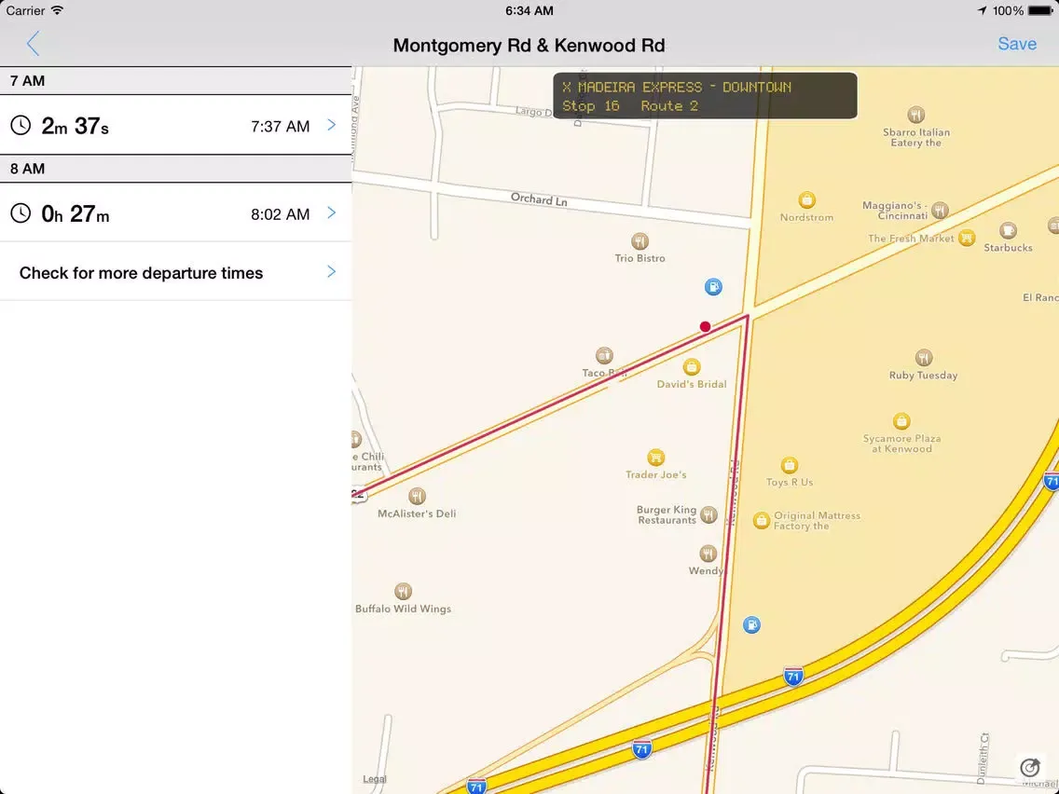Tap the blue gas station icon near Trio Bistro
The height and width of the screenshot is (794, 1059).
point(713,287)
